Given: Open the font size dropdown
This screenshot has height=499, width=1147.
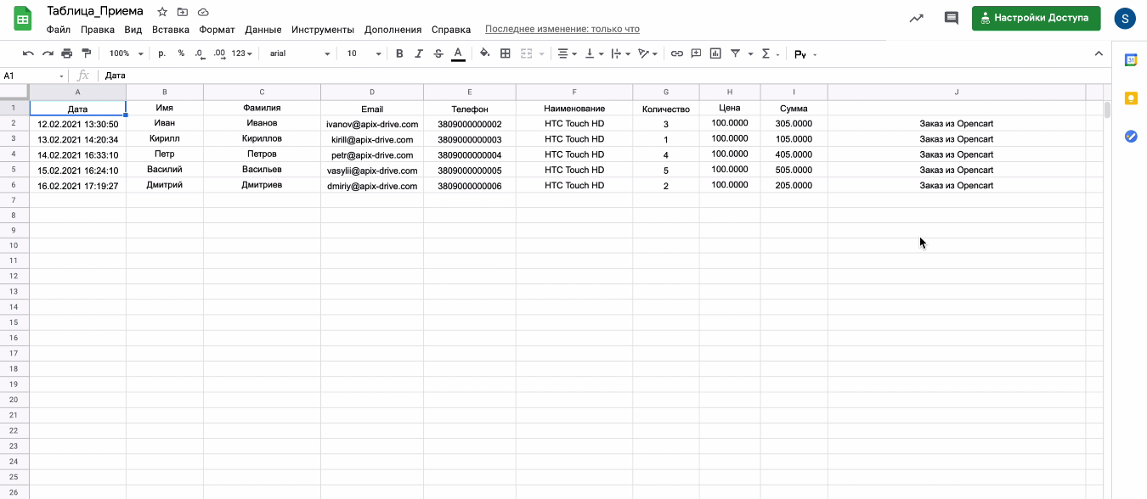Looking at the screenshot, I should tap(364, 53).
